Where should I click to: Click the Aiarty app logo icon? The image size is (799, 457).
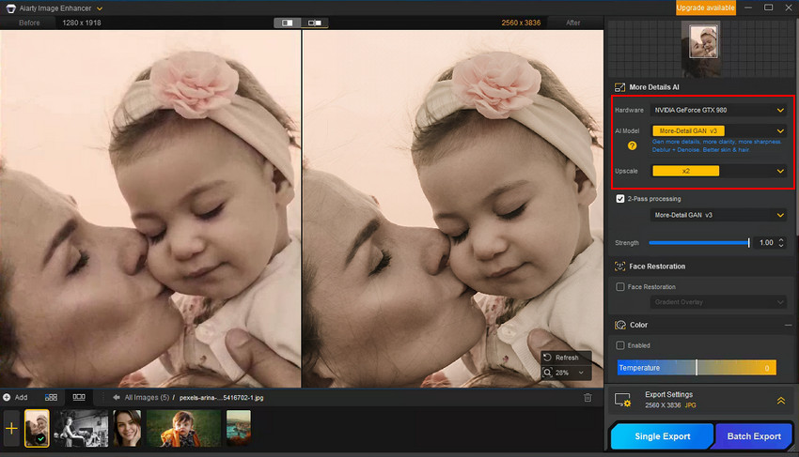click(10, 8)
